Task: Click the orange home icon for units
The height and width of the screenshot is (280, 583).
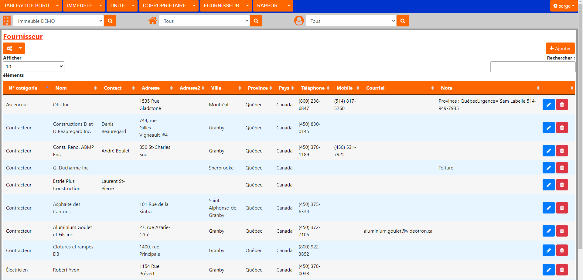Action: (152, 21)
